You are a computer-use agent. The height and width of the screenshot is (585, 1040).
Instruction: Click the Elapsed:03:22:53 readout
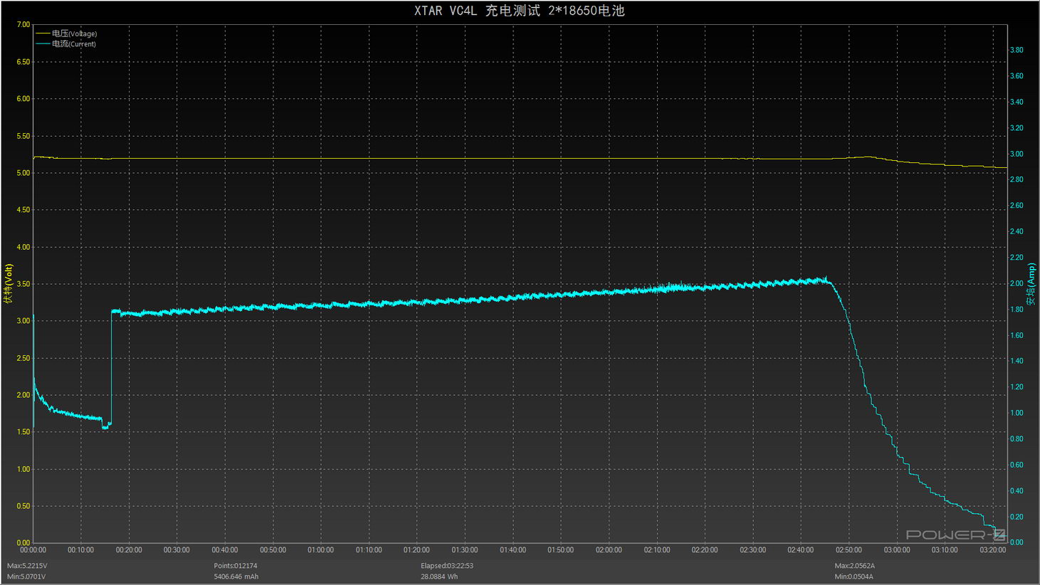point(447,566)
